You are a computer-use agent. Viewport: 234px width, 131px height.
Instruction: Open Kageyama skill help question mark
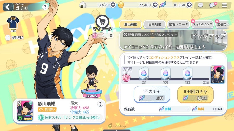(100, 104)
